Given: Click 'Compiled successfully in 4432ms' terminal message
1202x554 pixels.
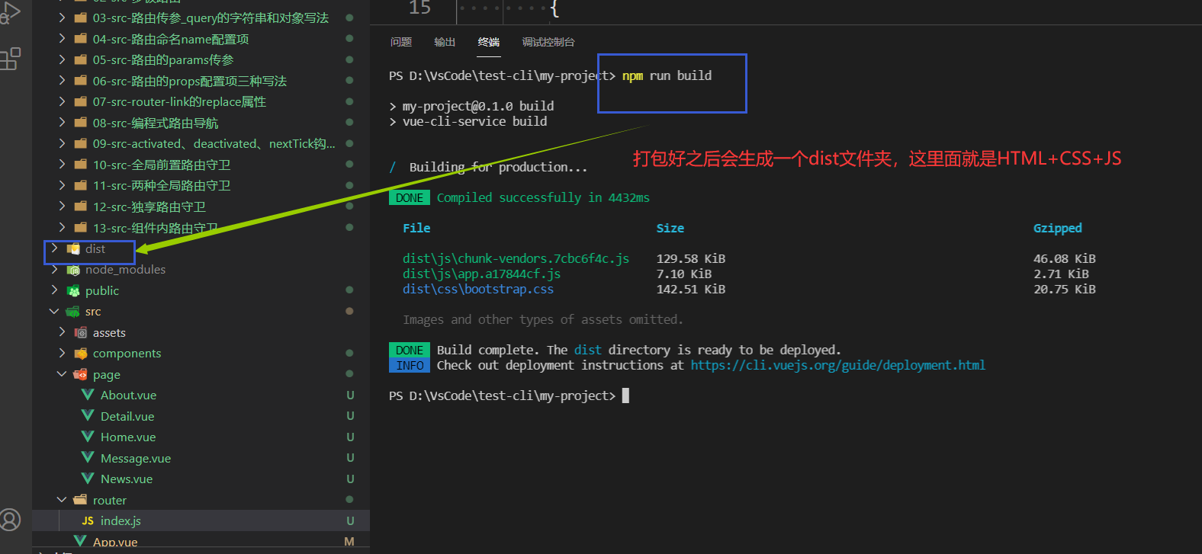Looking at the screenshot, I should pos(543,197).
